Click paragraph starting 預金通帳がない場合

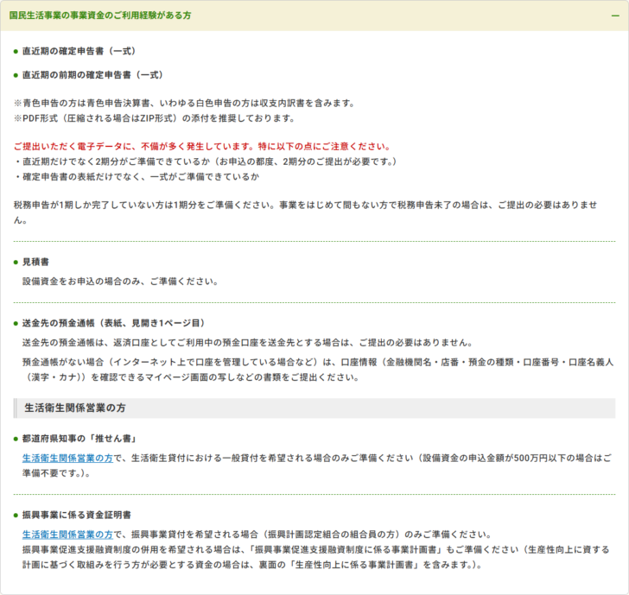(x=318, y=370)
